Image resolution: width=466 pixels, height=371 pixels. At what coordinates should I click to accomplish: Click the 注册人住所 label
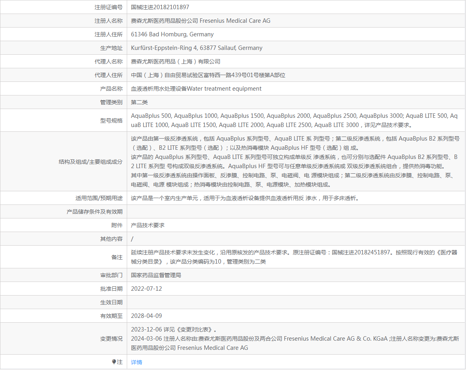[x=108, y=34]
